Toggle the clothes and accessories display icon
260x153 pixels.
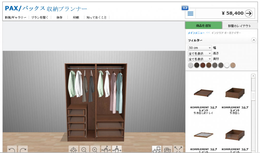pyautogui.click(x=157, y=149)
